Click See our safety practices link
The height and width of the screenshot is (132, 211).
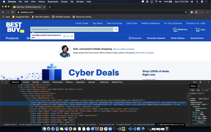click(123, 49)
